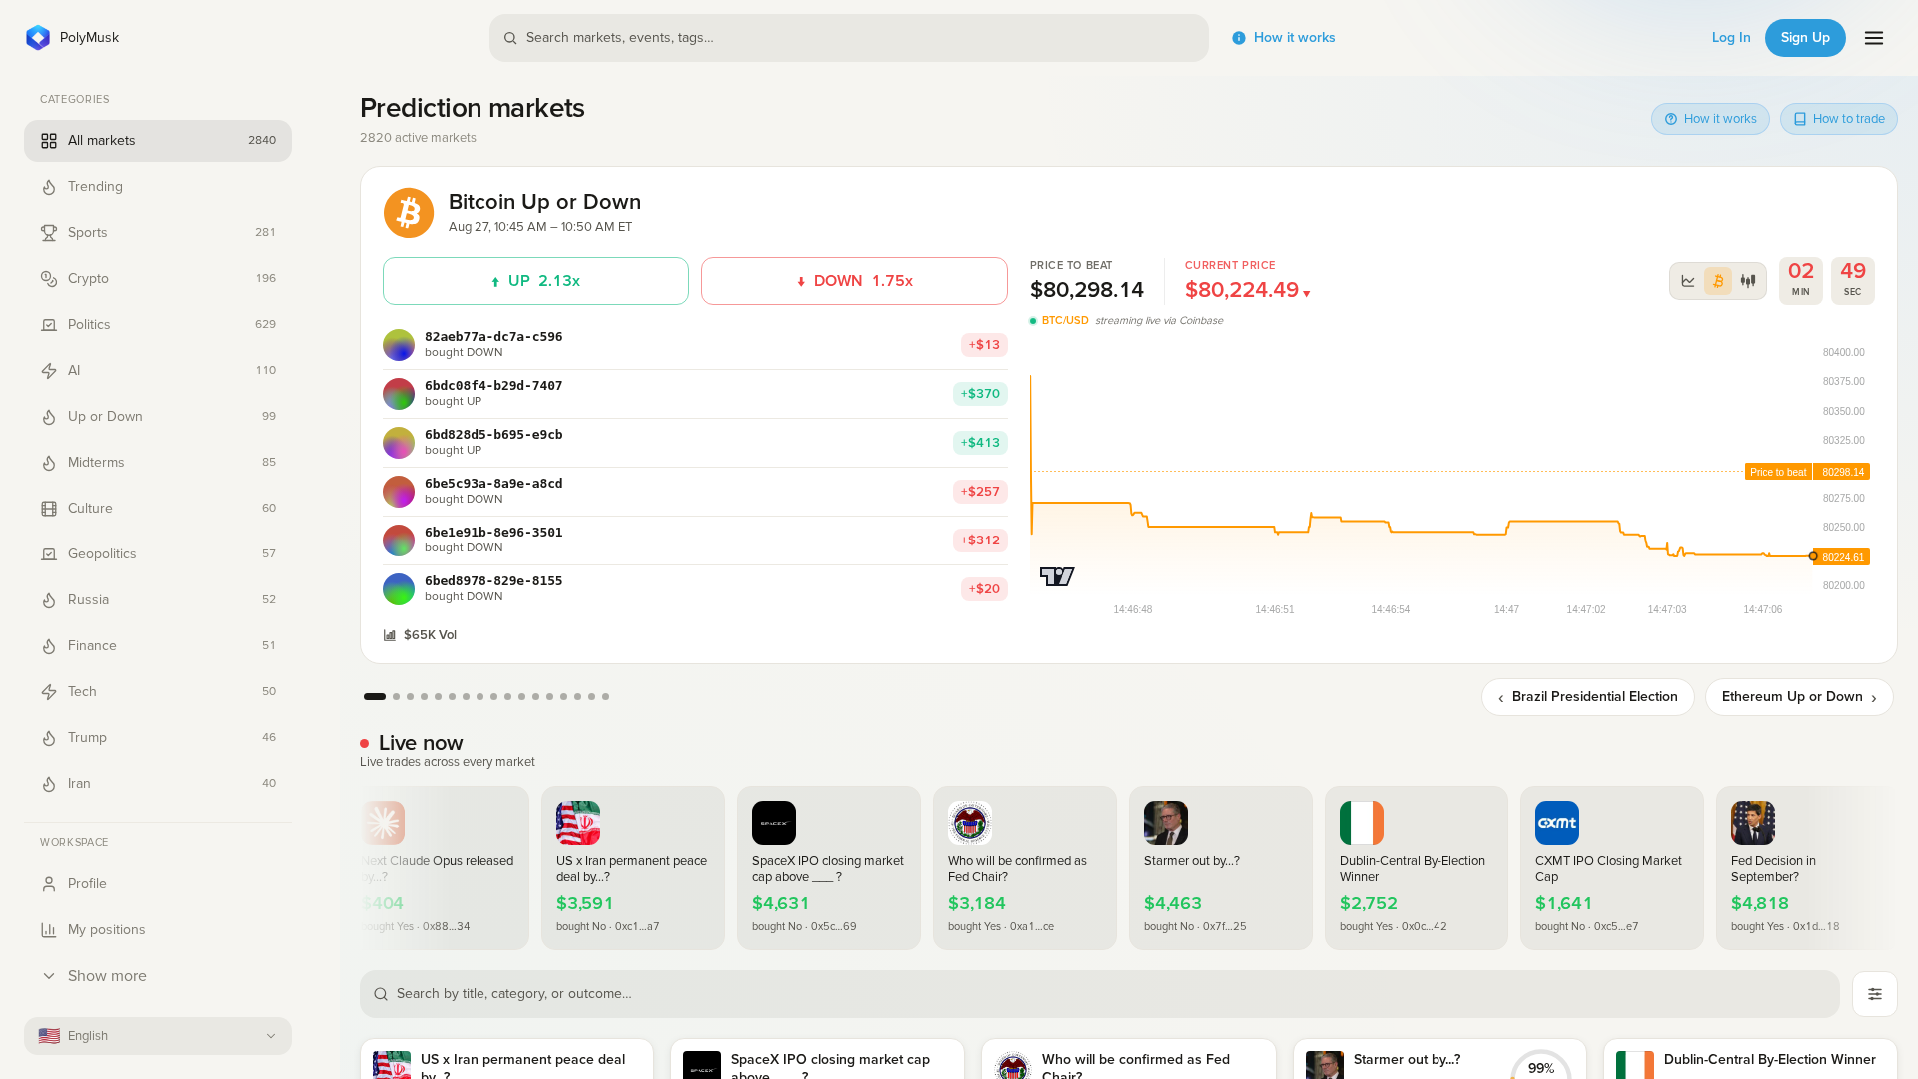Expand Show more in sidebar
Viewport: 1918px width, 1079px height.
[158, 976]
